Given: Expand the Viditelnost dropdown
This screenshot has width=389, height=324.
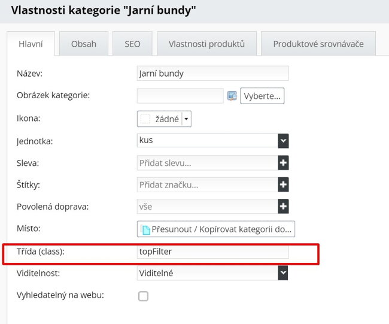Looking at the screenshot, I should [x=283, y=273].
